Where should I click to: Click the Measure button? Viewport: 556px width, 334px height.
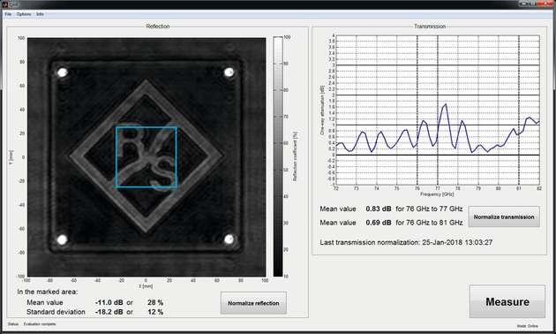click(x=507, y=301)
